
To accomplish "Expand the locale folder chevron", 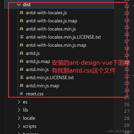I will pyautogui.click(x=19, y=118).
